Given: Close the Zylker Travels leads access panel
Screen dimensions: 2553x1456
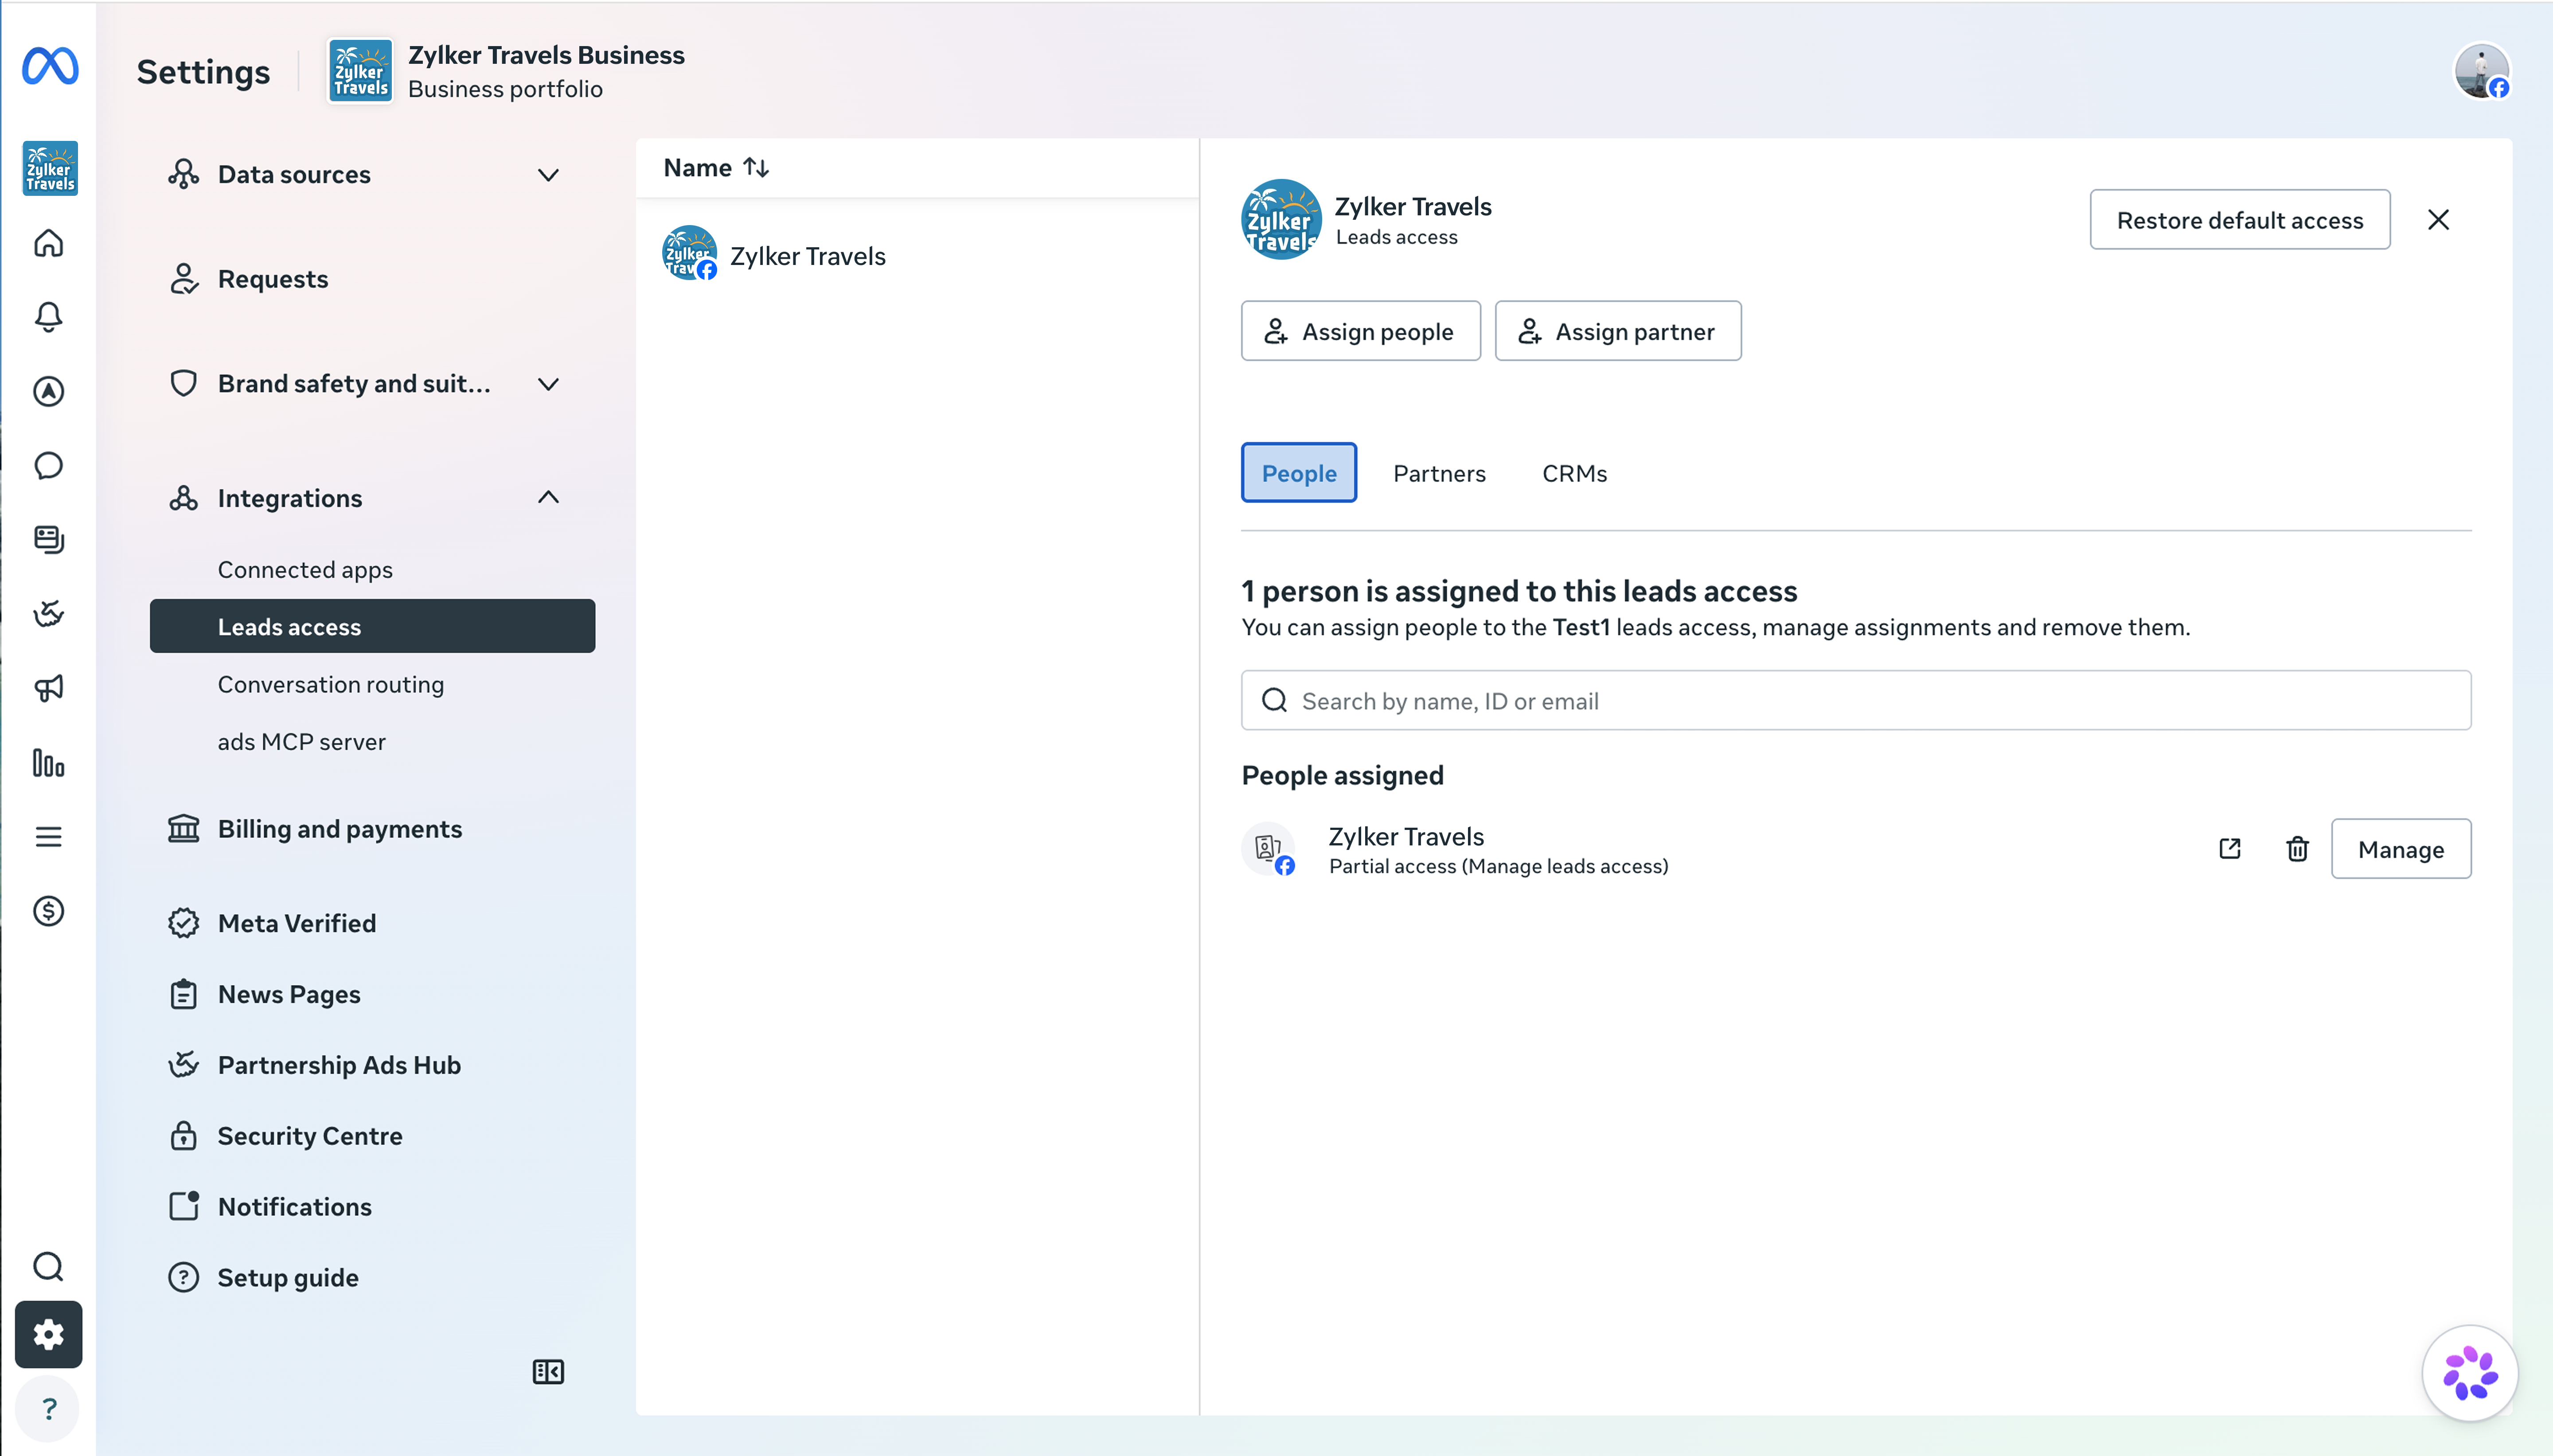Looking at the screenshot, I should 2439,220.
